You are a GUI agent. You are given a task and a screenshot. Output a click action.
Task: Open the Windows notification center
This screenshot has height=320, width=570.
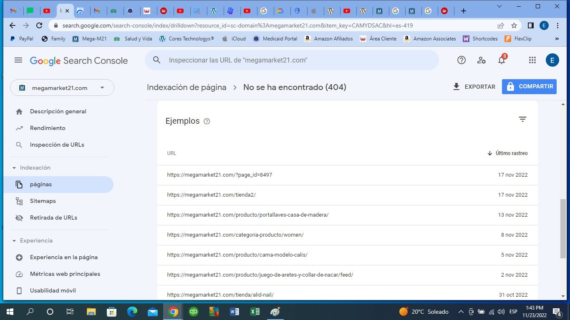point(557,312)
